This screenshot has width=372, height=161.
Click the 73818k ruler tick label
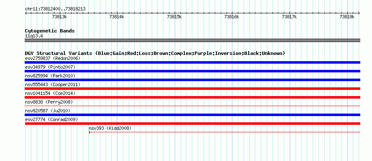tap(347, 17)
